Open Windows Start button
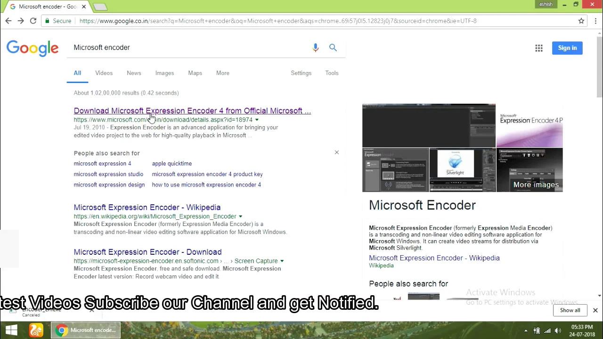The height and width of the screenshot is (339, 603). 11,330
